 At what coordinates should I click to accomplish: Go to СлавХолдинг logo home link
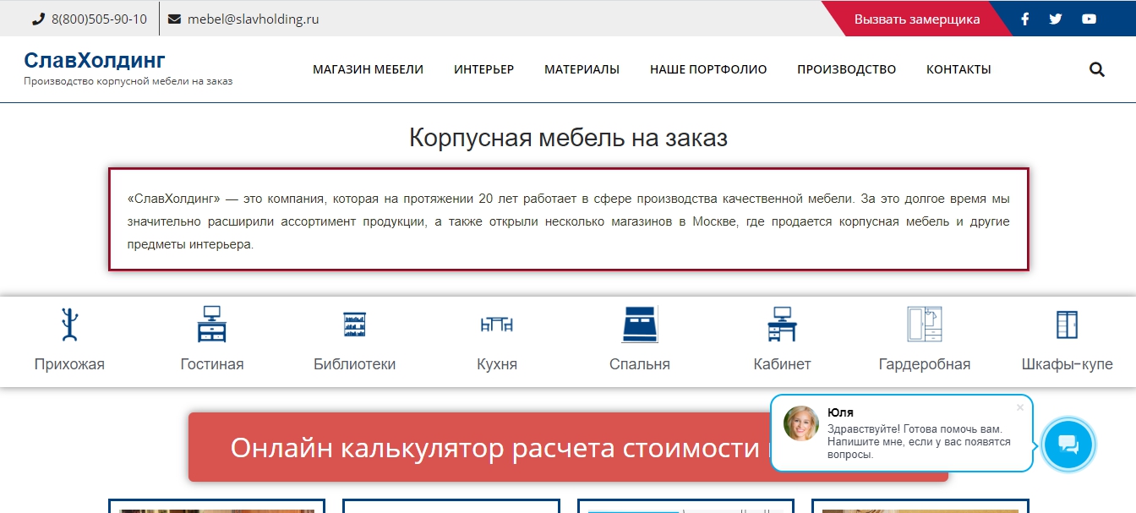click(95, 60)
